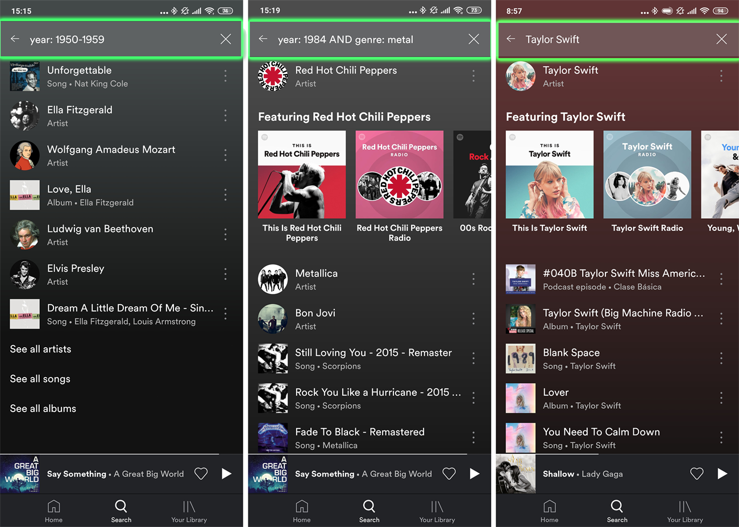This screenshot has width=739, height=527.
Task: Open more options for Love, Ella album
Action: point(226,195)
